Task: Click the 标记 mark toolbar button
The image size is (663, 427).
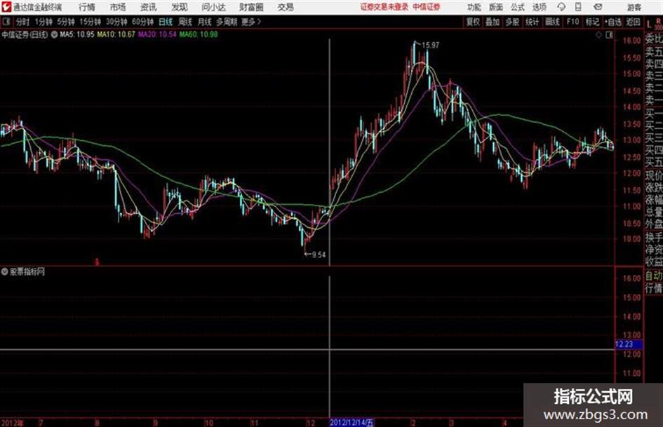Action: (x=592, y=22)
